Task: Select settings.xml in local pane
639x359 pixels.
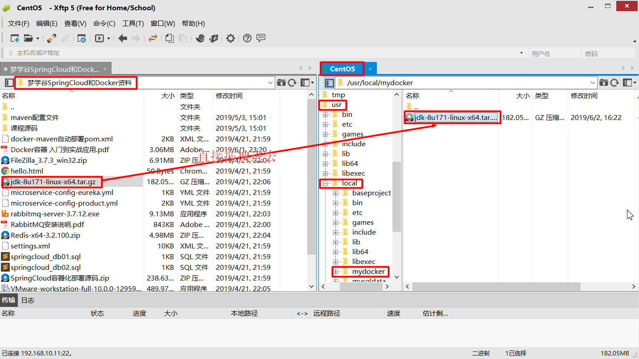Action: tap(30, 246)
